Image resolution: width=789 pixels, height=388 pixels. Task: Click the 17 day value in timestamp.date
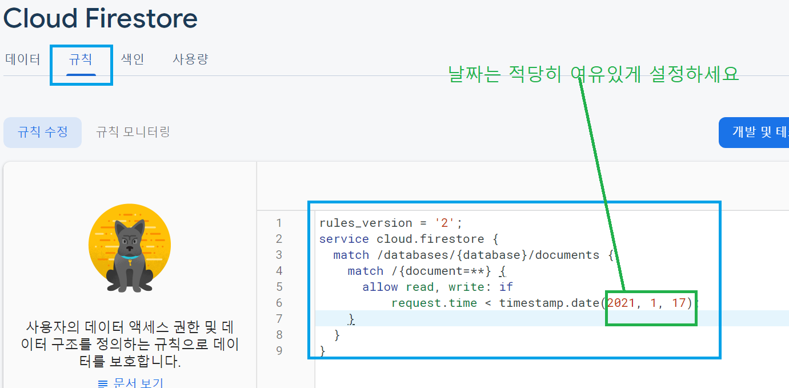tap(679, 303)
